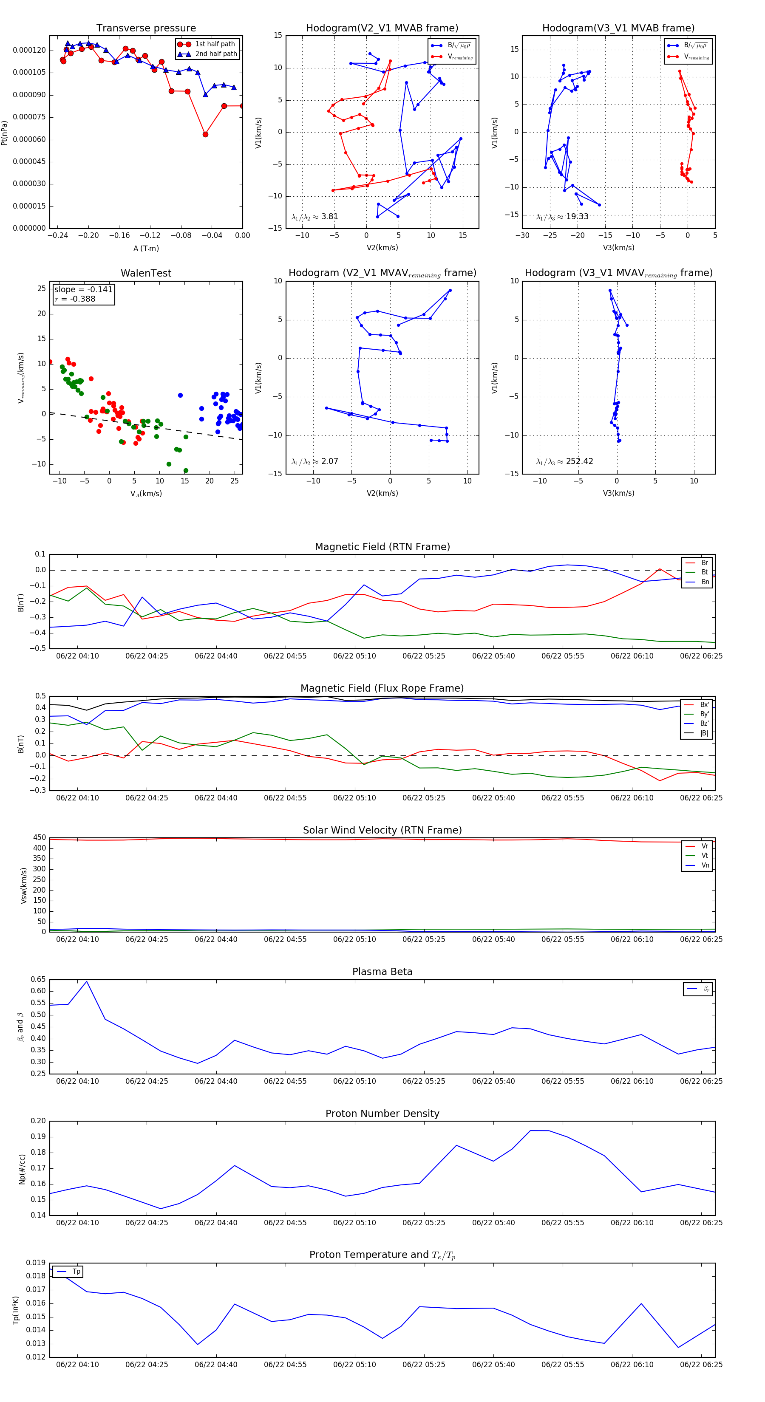765x1402 pixels.
Task: Click the '450' tick on Solar Wind Velocity axis
Action: point(40,838)
